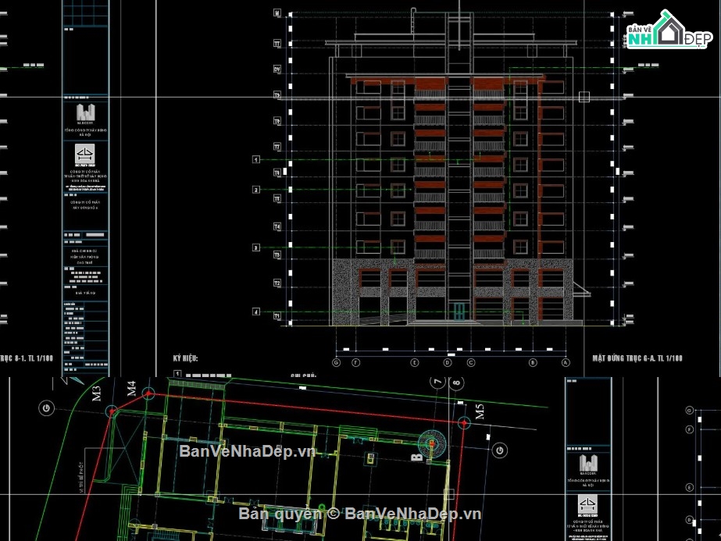The height and width of the screenshot is (541, 721).
Task: Click the legend box numbered 1 under KÝ HIỆU
Action: [177, 374]
